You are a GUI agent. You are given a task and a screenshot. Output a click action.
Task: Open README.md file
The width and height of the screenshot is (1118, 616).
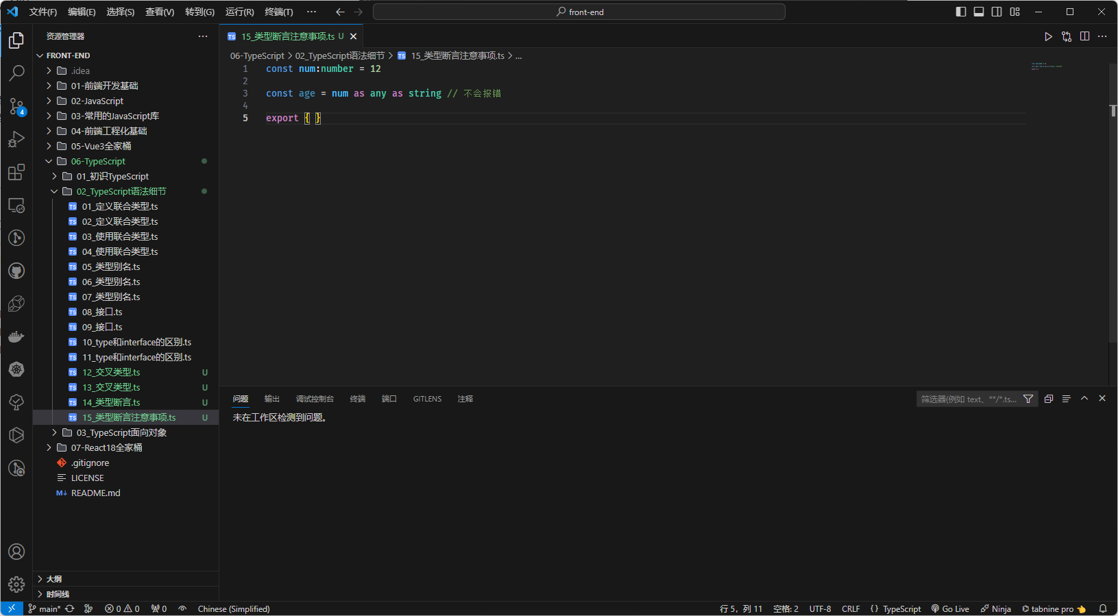[125, 493]
